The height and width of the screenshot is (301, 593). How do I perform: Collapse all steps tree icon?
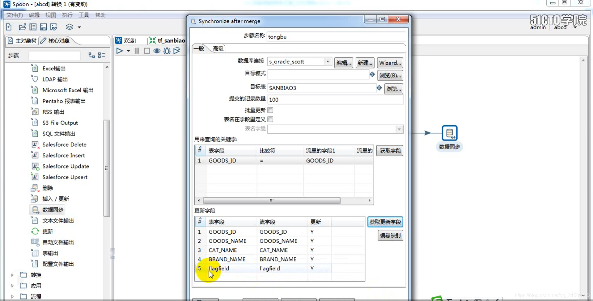click(x=101, y=55)
